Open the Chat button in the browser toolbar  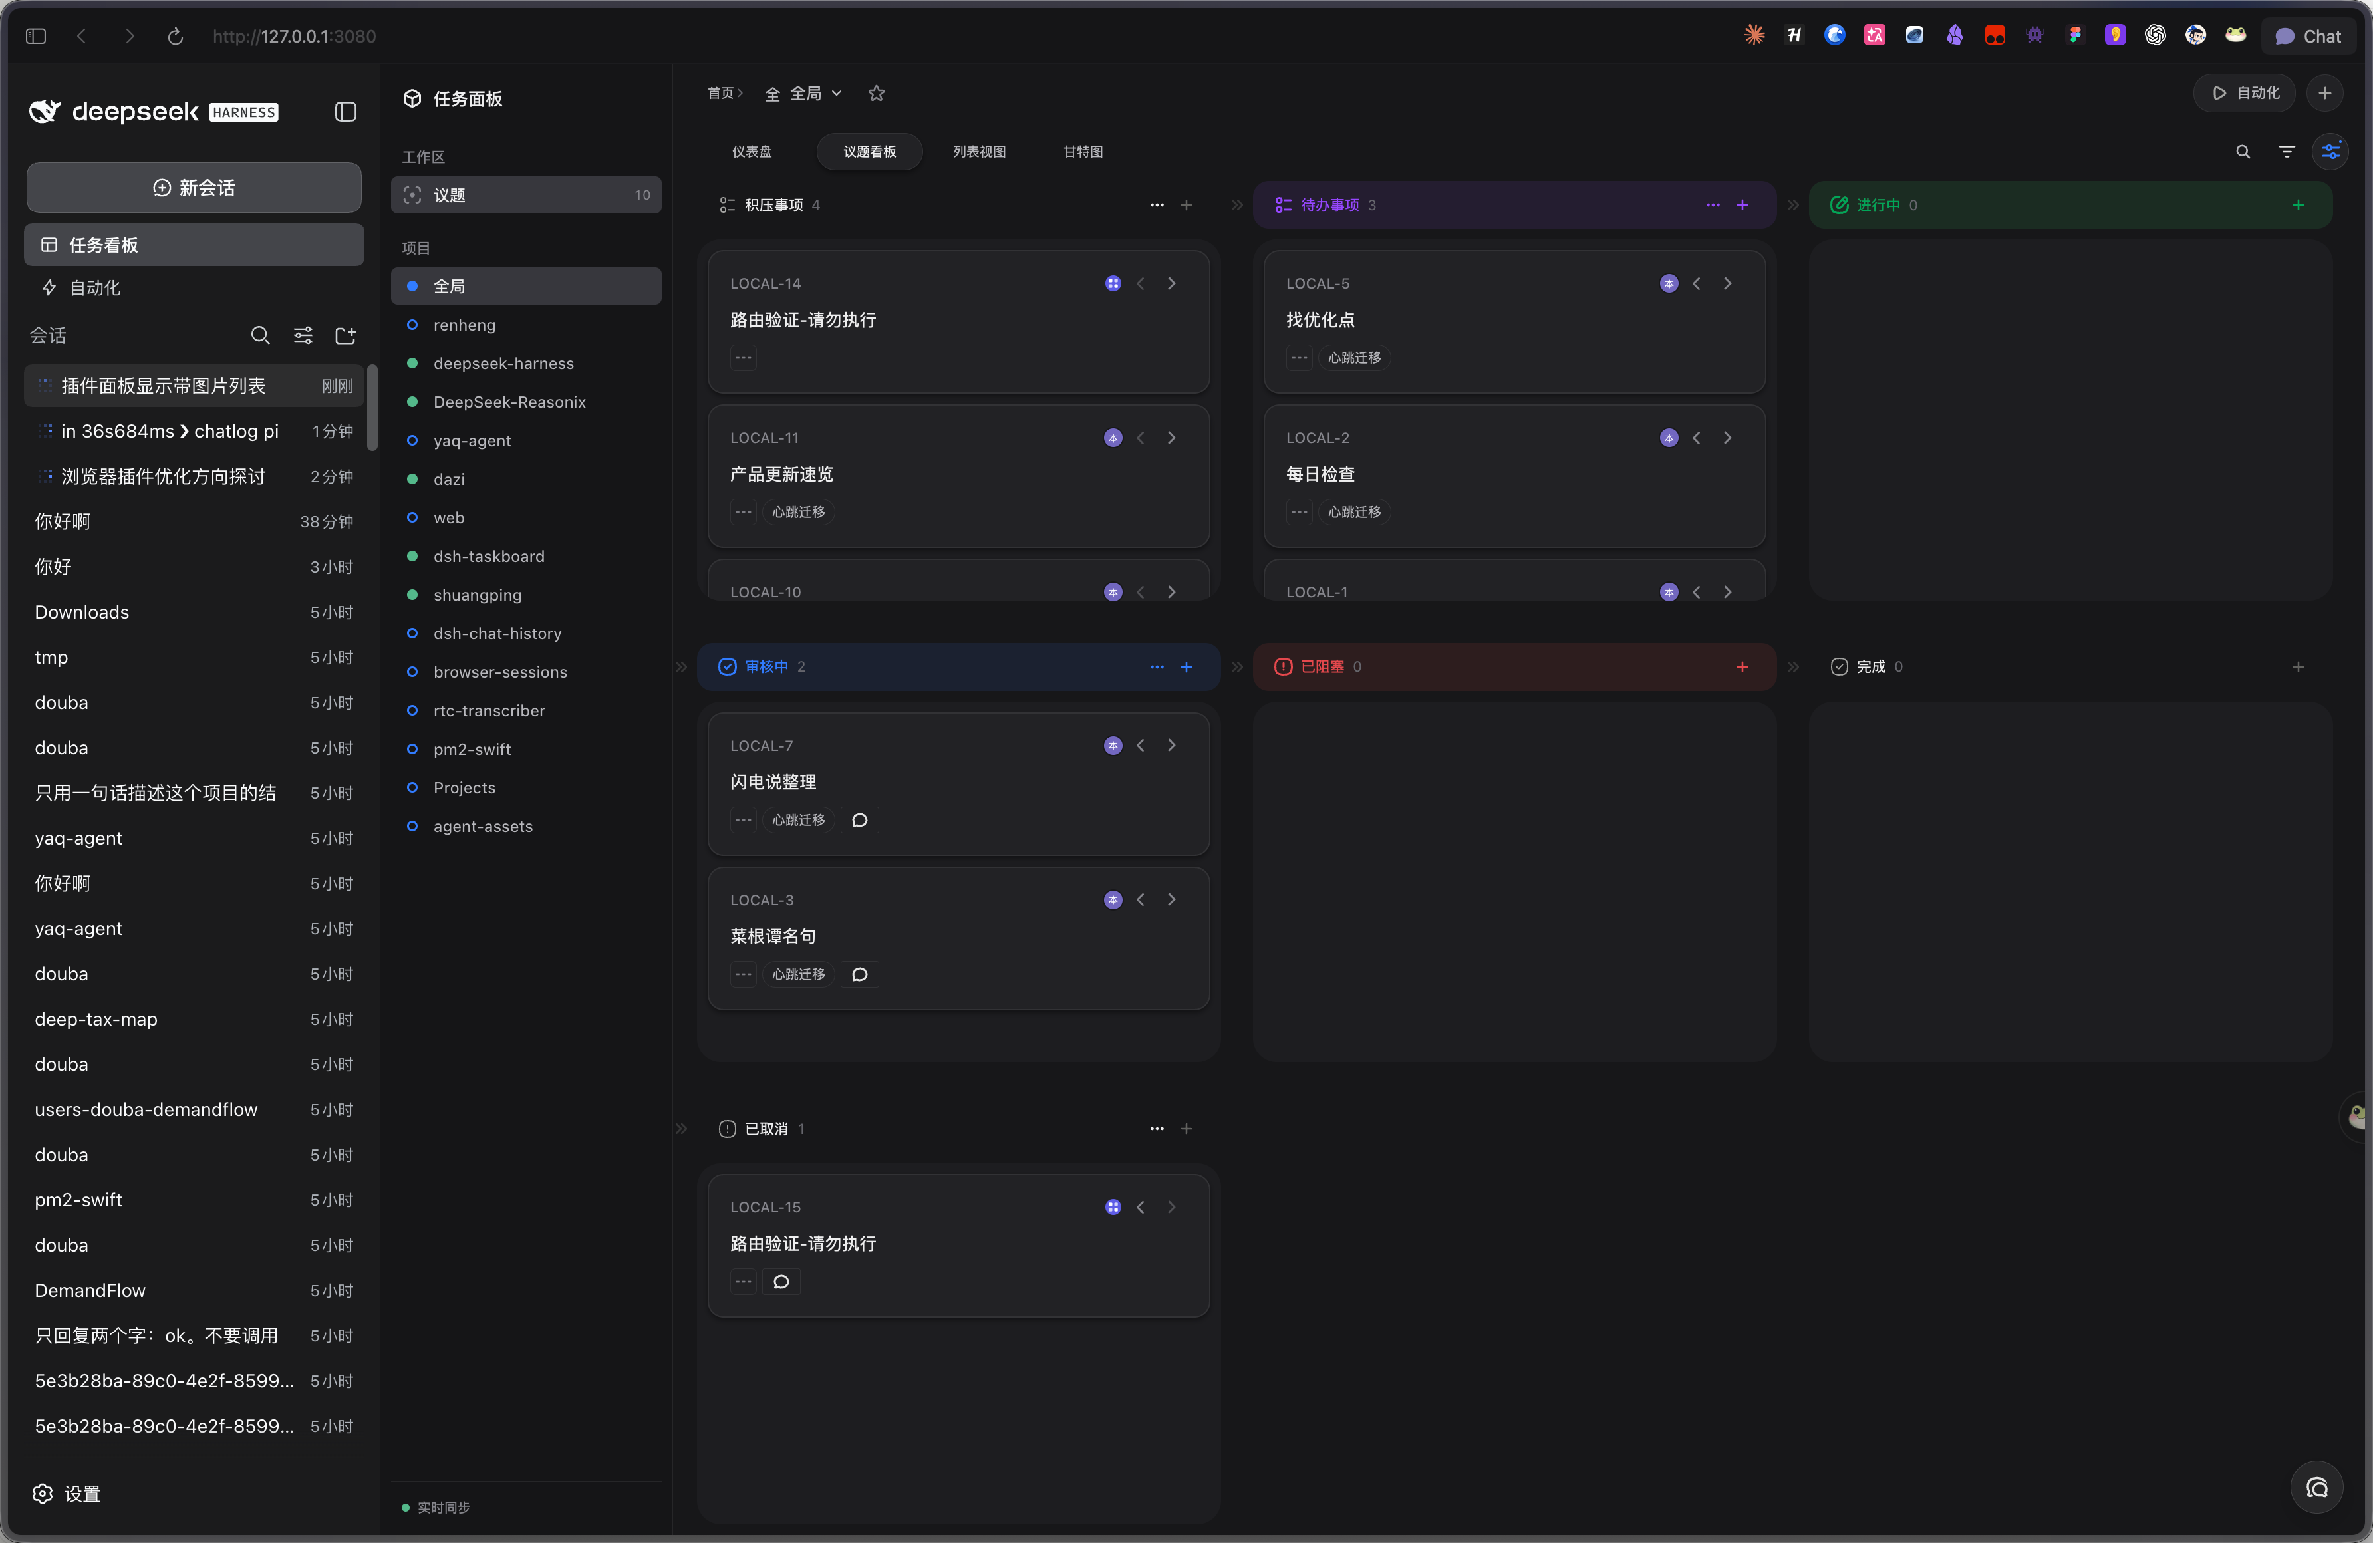pyautogui.click(x=2307, y=36)
